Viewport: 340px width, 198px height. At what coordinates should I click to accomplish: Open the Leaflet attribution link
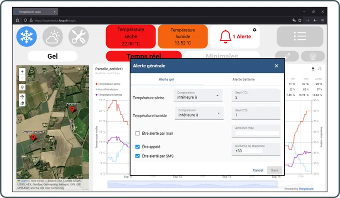point(24,181)
